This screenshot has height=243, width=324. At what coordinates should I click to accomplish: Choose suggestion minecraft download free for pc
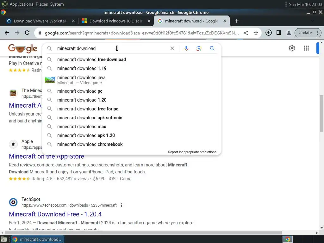click(x=132, y=109)
